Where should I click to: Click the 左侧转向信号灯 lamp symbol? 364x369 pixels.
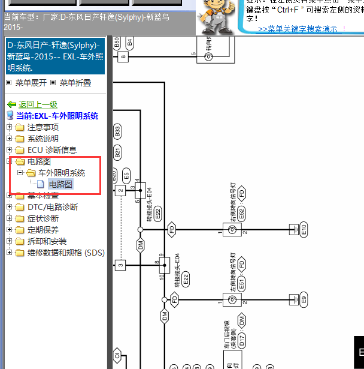pos(232,299)
